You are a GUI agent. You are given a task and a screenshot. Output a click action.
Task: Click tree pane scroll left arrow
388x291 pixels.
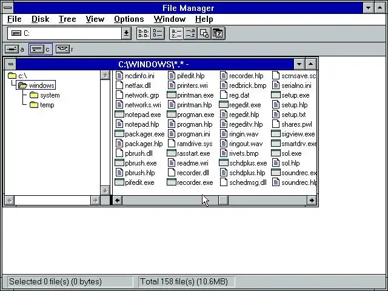pos(10,200)
